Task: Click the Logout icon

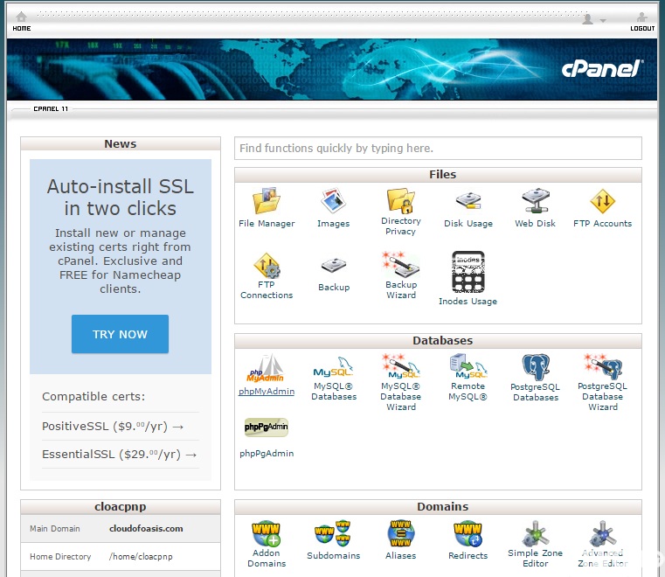Action: click(642, 21)
